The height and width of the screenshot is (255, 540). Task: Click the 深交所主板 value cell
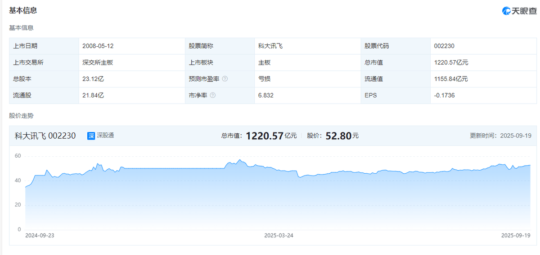[x=132, y=62]
